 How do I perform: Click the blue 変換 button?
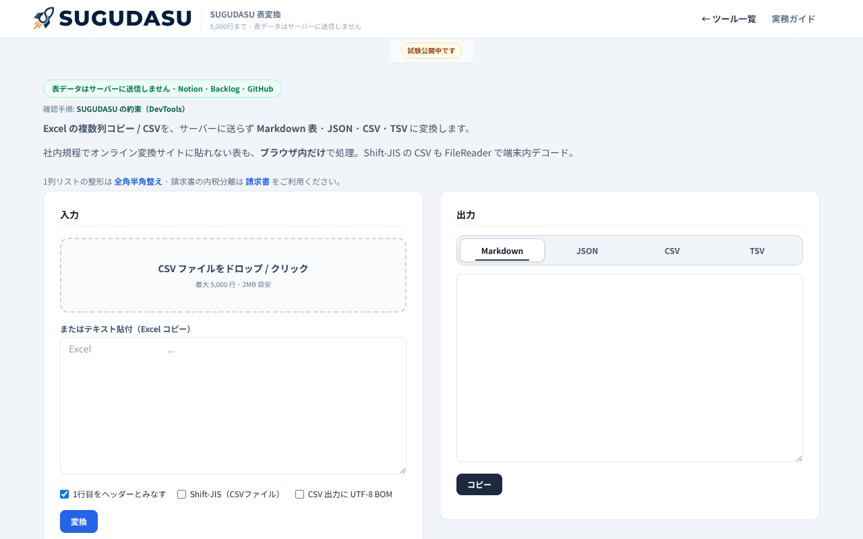79,521
